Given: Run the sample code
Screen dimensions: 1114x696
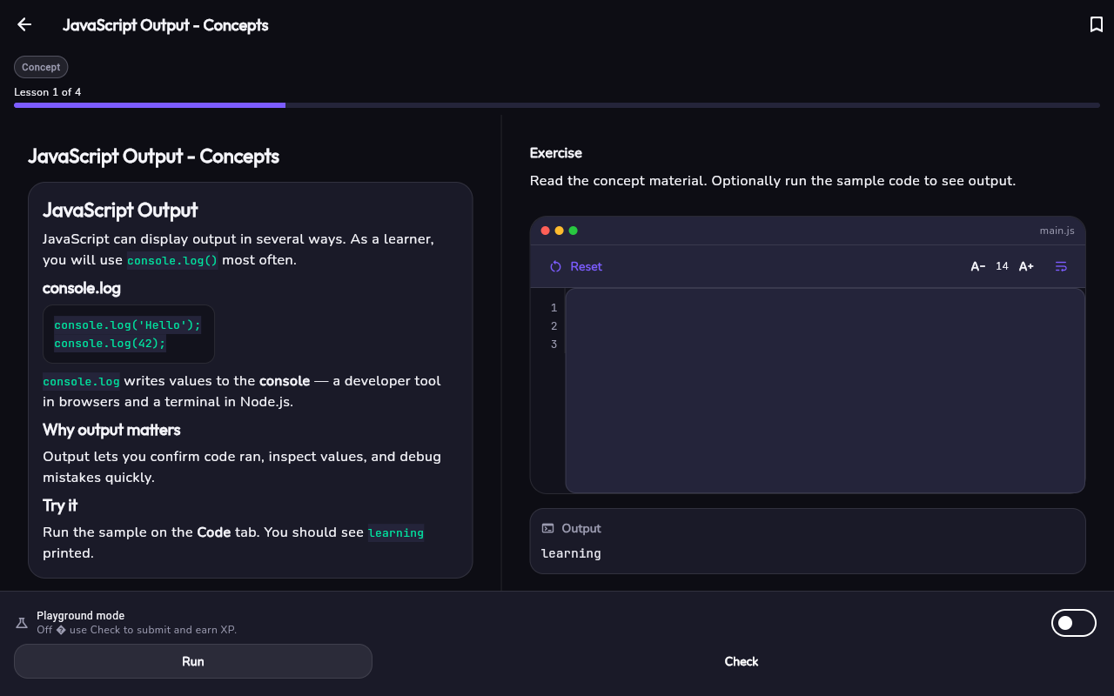Looking at the screenshot, I should [x=193, y=661].
